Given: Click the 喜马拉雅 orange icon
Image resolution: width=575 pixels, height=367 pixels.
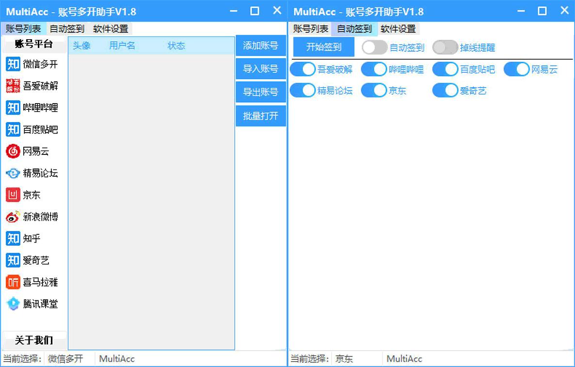Looking at the screenshot, I should [x=13, y=282].
